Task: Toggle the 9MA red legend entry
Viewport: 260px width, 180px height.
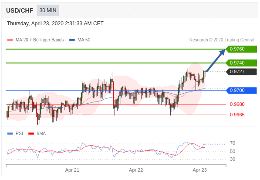Action: (37, 133)
